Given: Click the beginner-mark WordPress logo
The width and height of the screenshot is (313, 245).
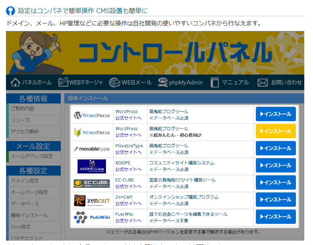Looking at the screenshot, I should 92,132.
